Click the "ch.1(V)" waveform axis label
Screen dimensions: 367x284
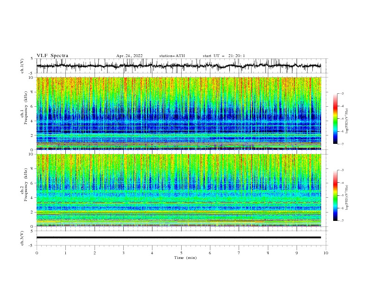[22, 66]
